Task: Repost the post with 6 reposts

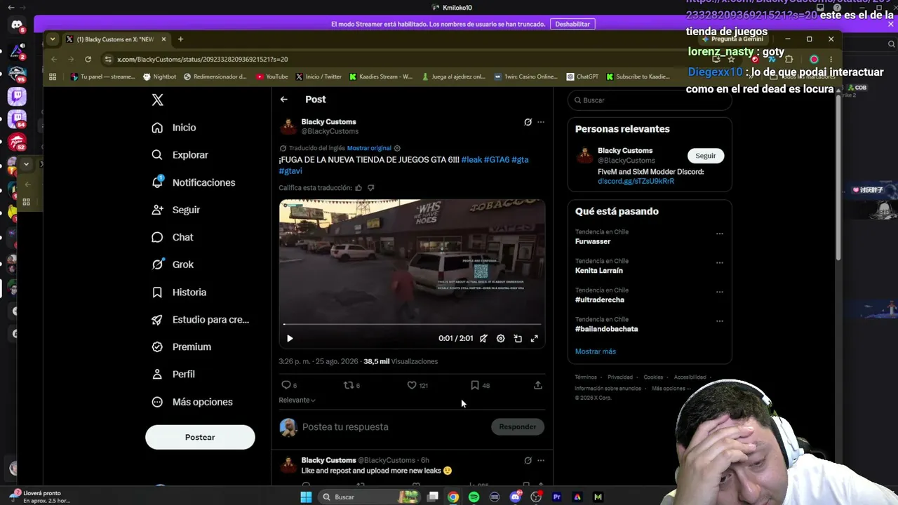Action: (348, 385)
